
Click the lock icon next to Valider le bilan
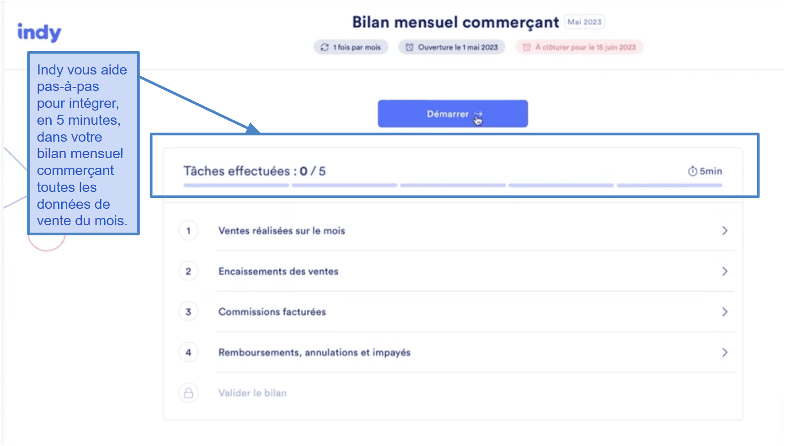[x=188, y=393]
